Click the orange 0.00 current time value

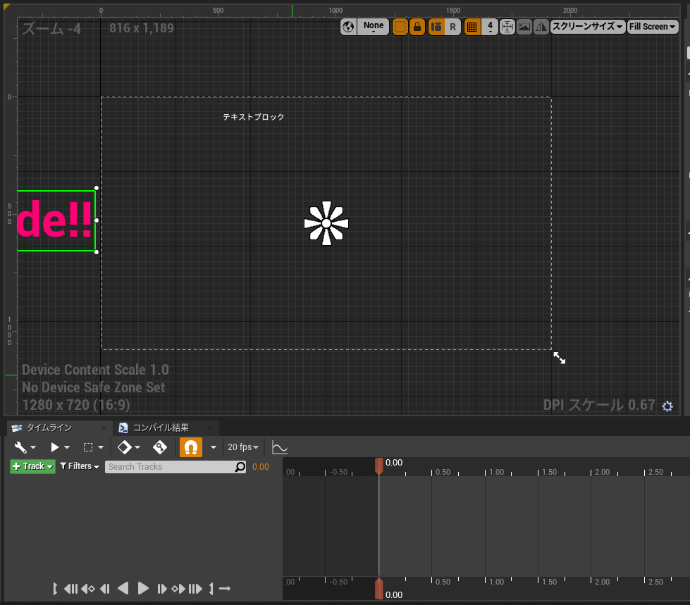tap(261, 467)
